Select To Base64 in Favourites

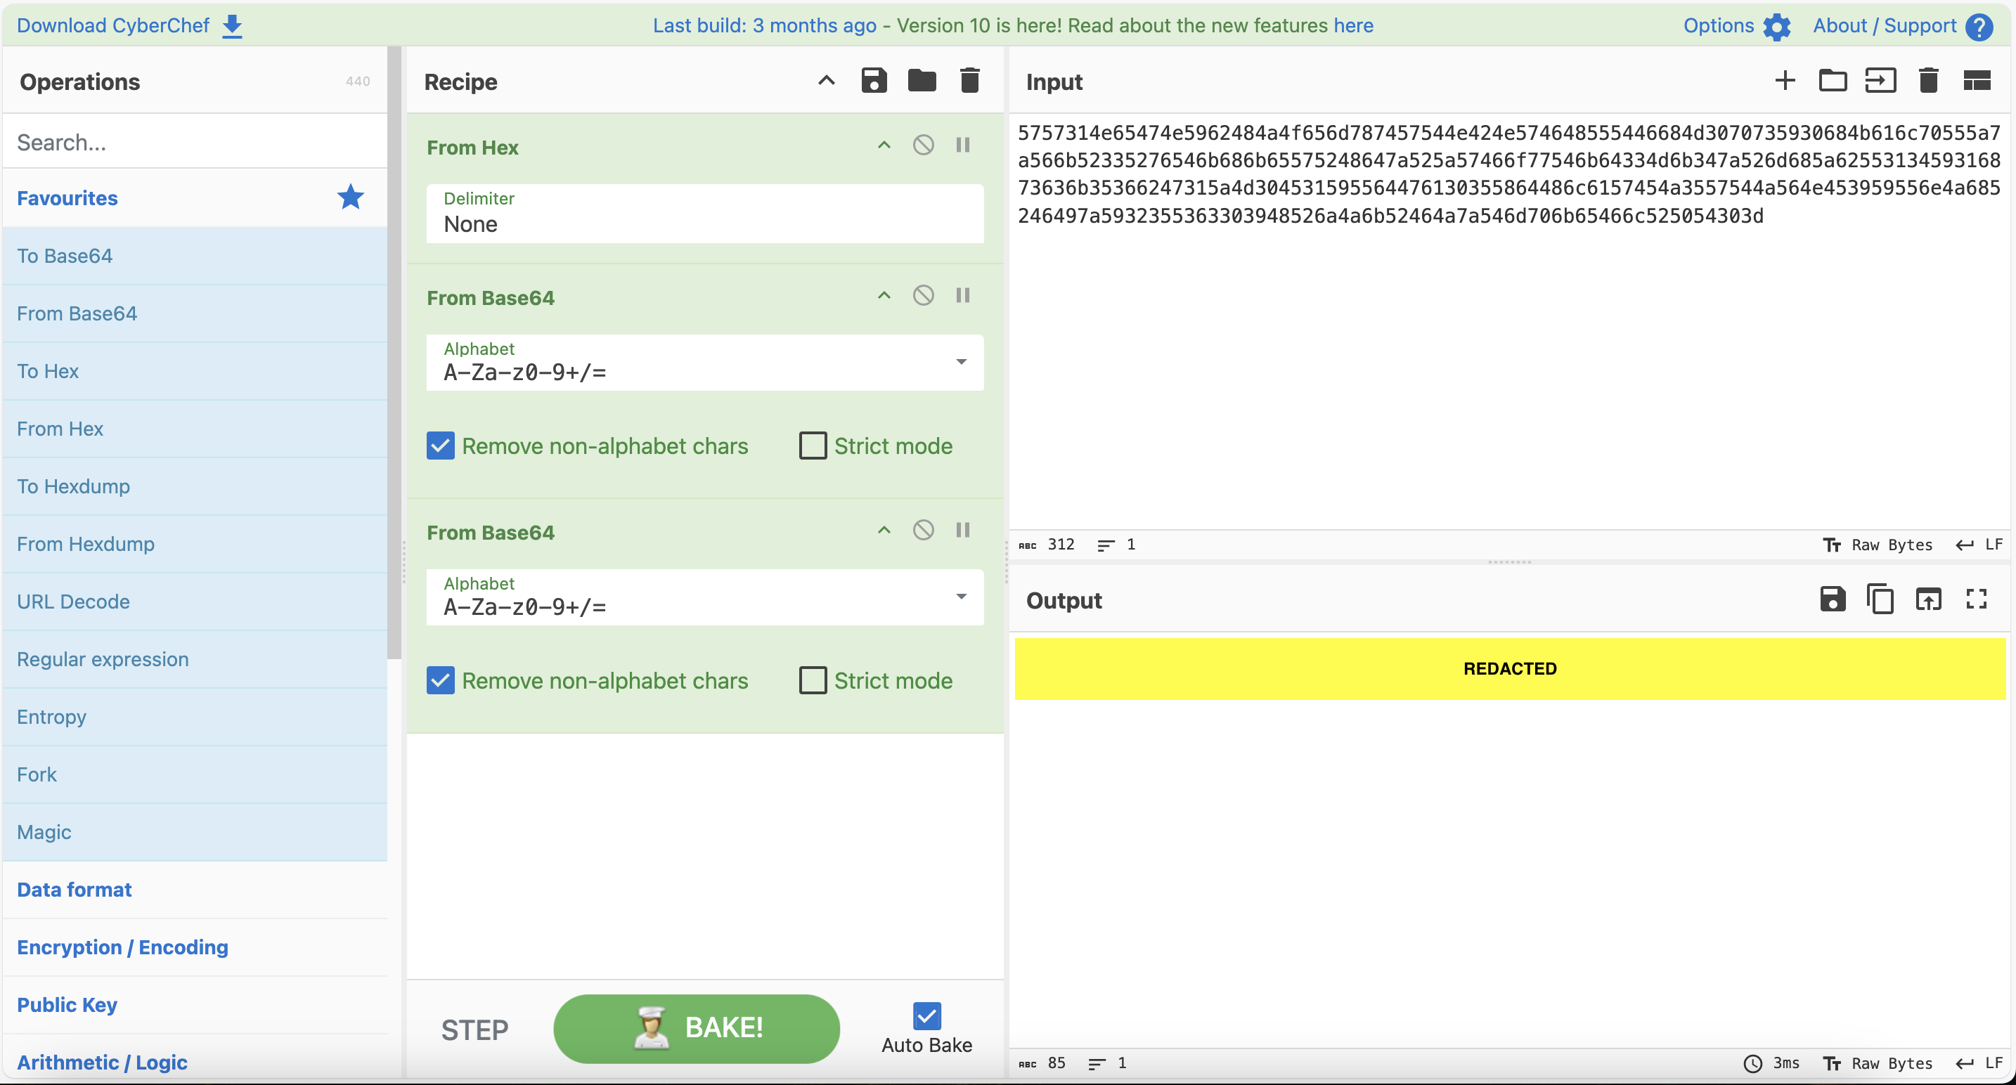195,256
